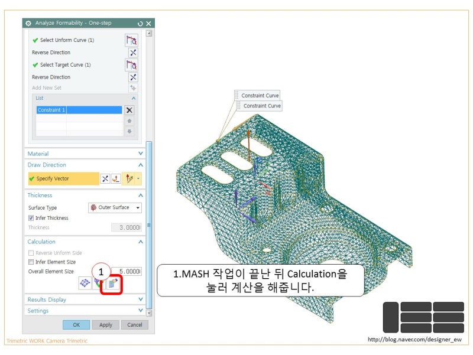Click the Select Unform Curve selection icon

click(x=131, y=40)
